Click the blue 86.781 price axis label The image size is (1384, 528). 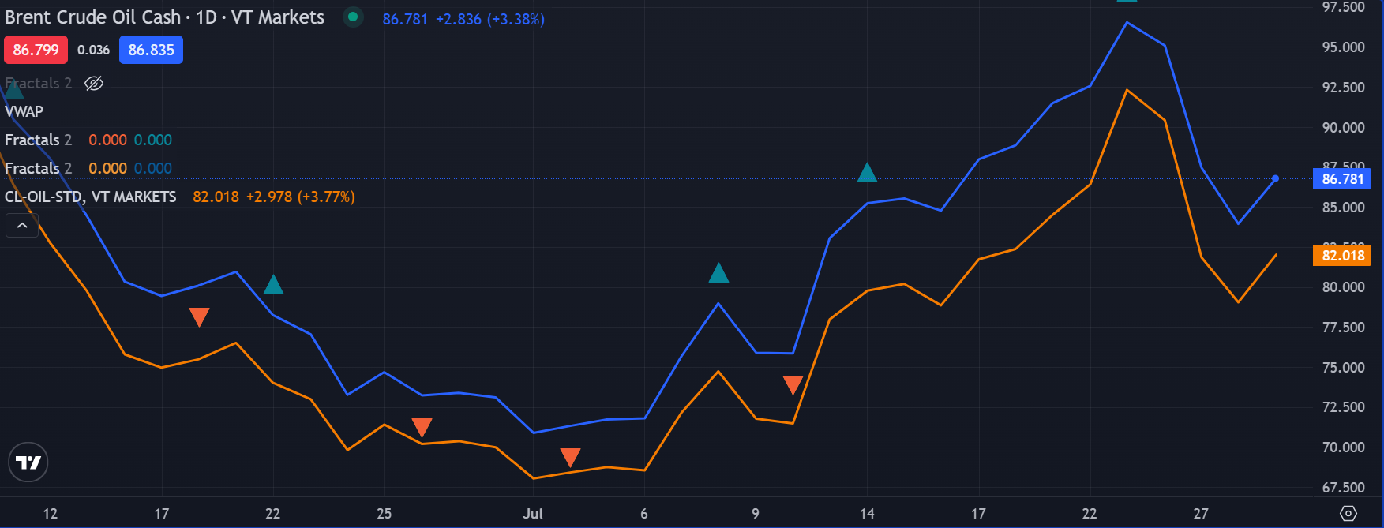[x=1342, y=178]
